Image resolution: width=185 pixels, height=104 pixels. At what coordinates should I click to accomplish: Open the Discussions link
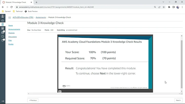(x=13, y=37)
